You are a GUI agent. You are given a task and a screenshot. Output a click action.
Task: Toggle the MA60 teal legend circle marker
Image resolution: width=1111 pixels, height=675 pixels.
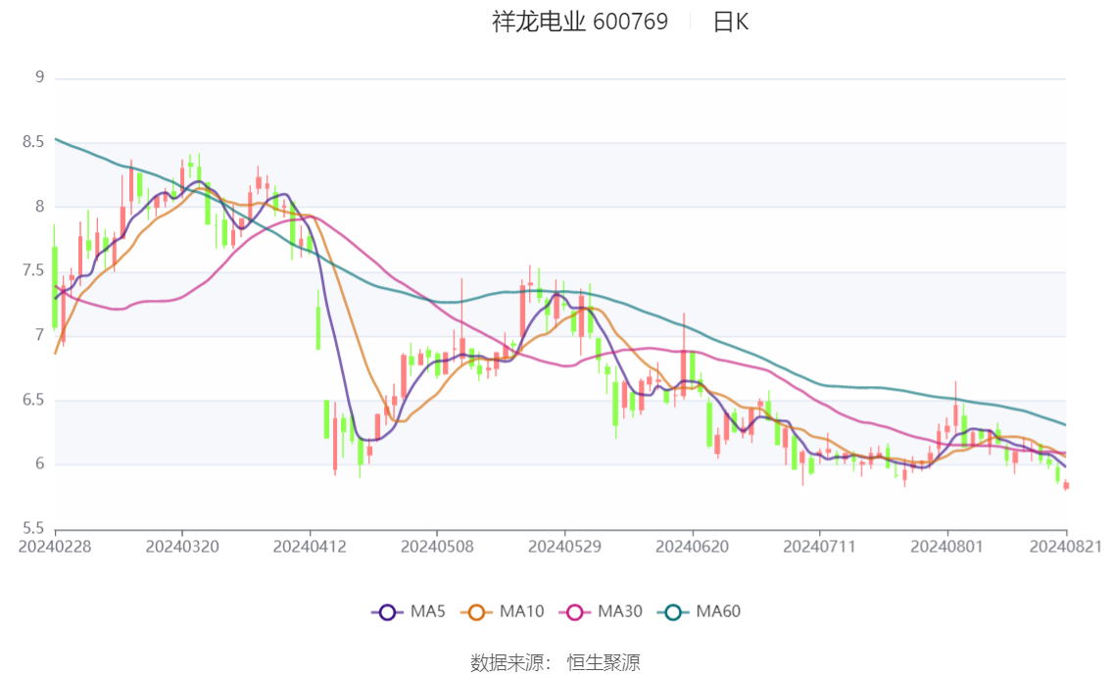pyautogui.click(x=673, y=612)
